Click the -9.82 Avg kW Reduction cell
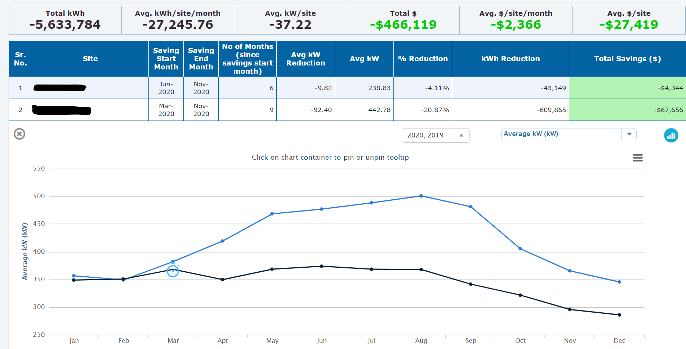686x349 pixels. [x=306, y=88]
